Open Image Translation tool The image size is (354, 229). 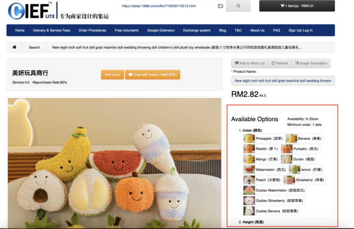(x=311, y=63)
